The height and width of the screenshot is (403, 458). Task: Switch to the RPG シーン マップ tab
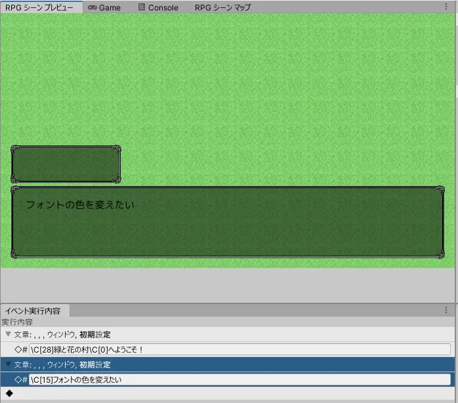[x=222, y=8]
